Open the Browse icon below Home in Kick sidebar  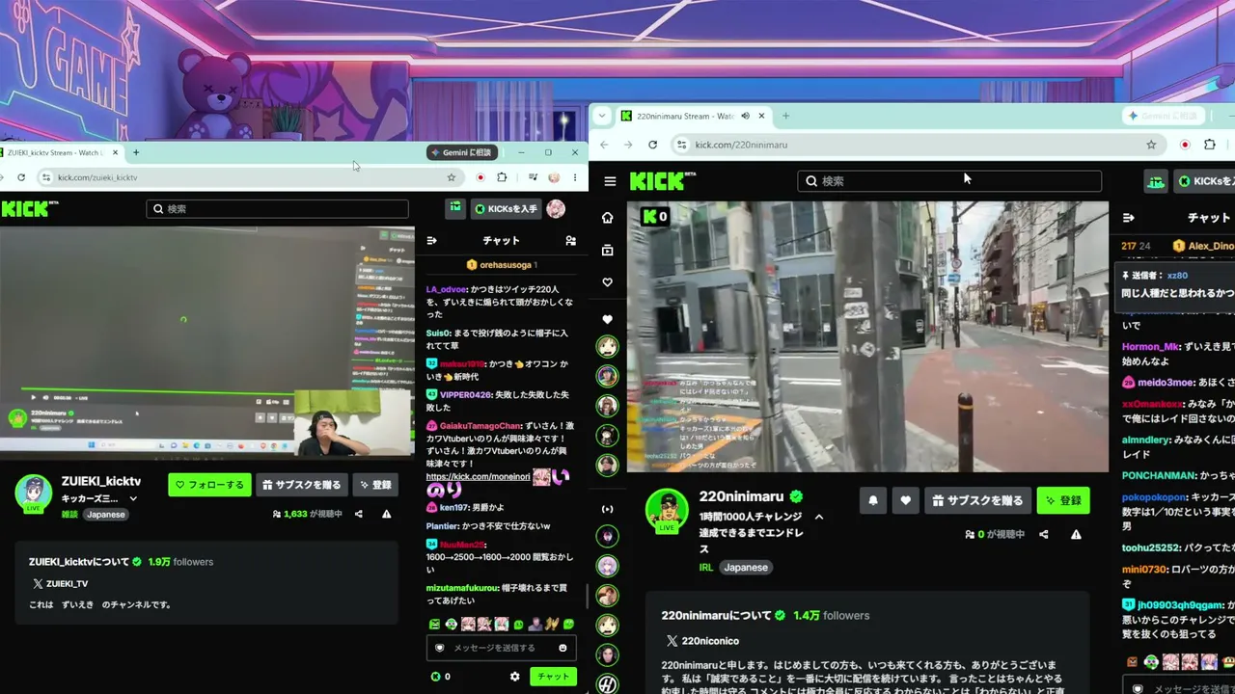pyautogui.click(x=607, y=251)
